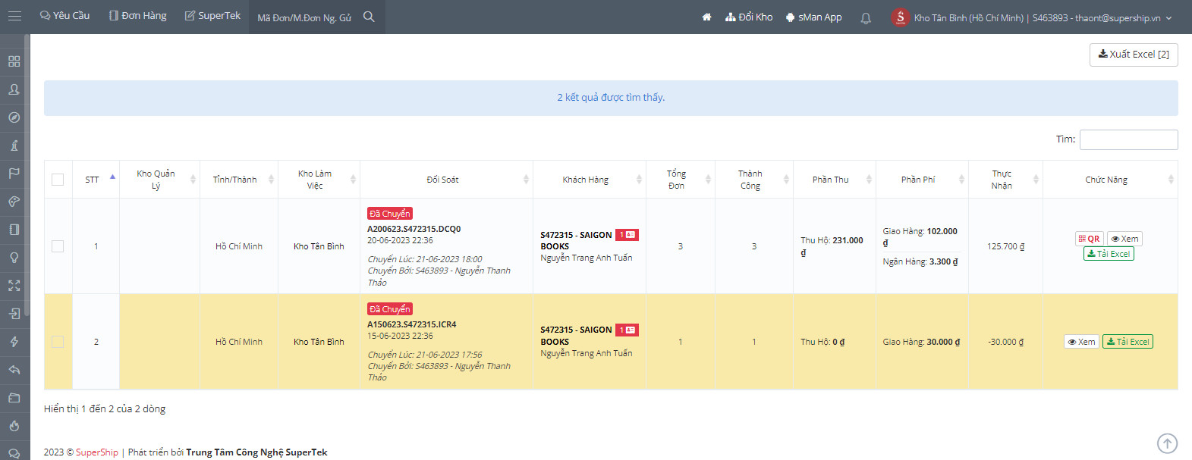
Task: Open the notebook sidebar icon
Action: pyautogui.click(x=14, y=230)
